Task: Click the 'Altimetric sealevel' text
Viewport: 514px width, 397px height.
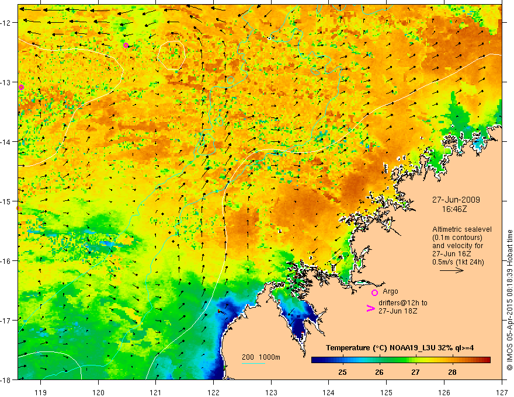Action: tap(462, 229)
